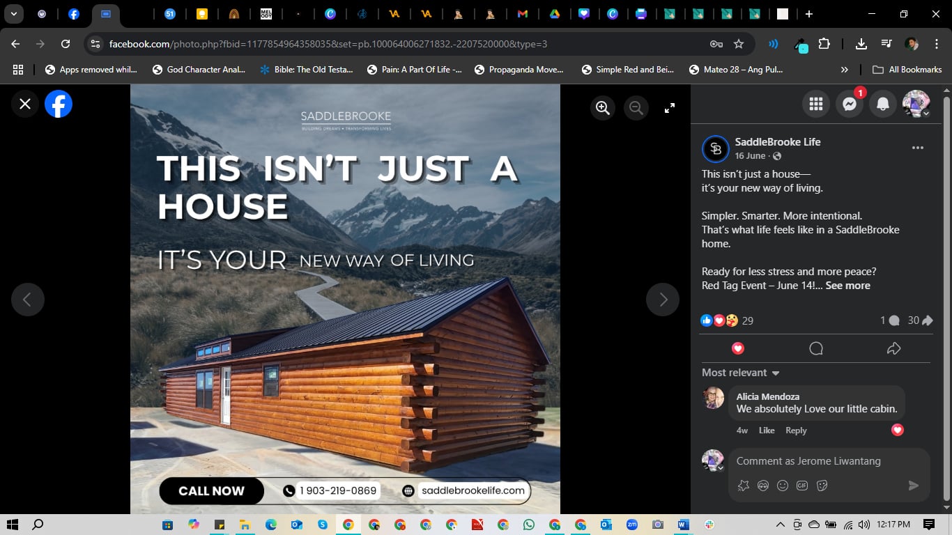The height and width of the screenshot is (535, 952).
Task: Open the account menu via profile picture
Action: coord(916,104)
